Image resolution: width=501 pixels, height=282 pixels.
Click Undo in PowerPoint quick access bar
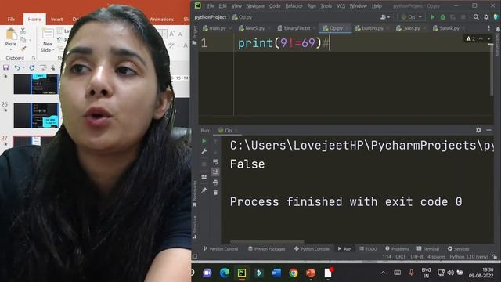tap(17, 67)
